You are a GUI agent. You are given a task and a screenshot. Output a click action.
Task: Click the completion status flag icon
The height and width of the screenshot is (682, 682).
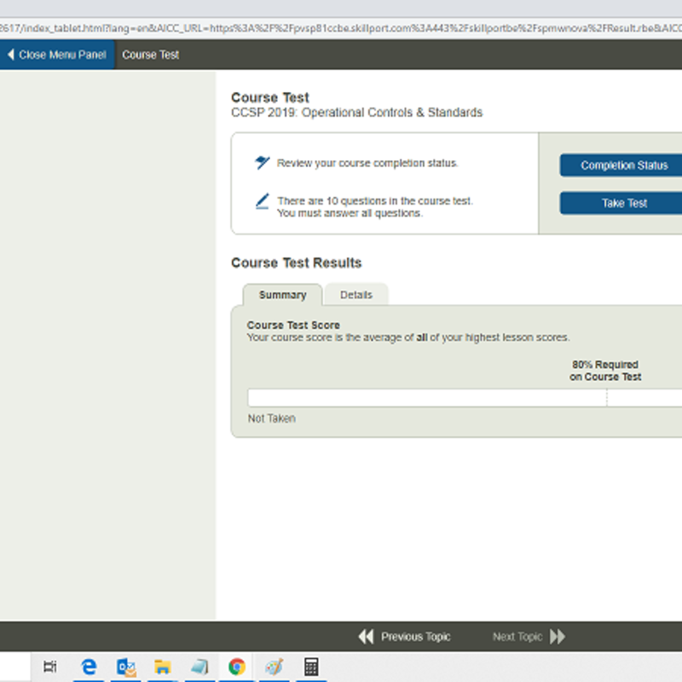coord(263,163)
